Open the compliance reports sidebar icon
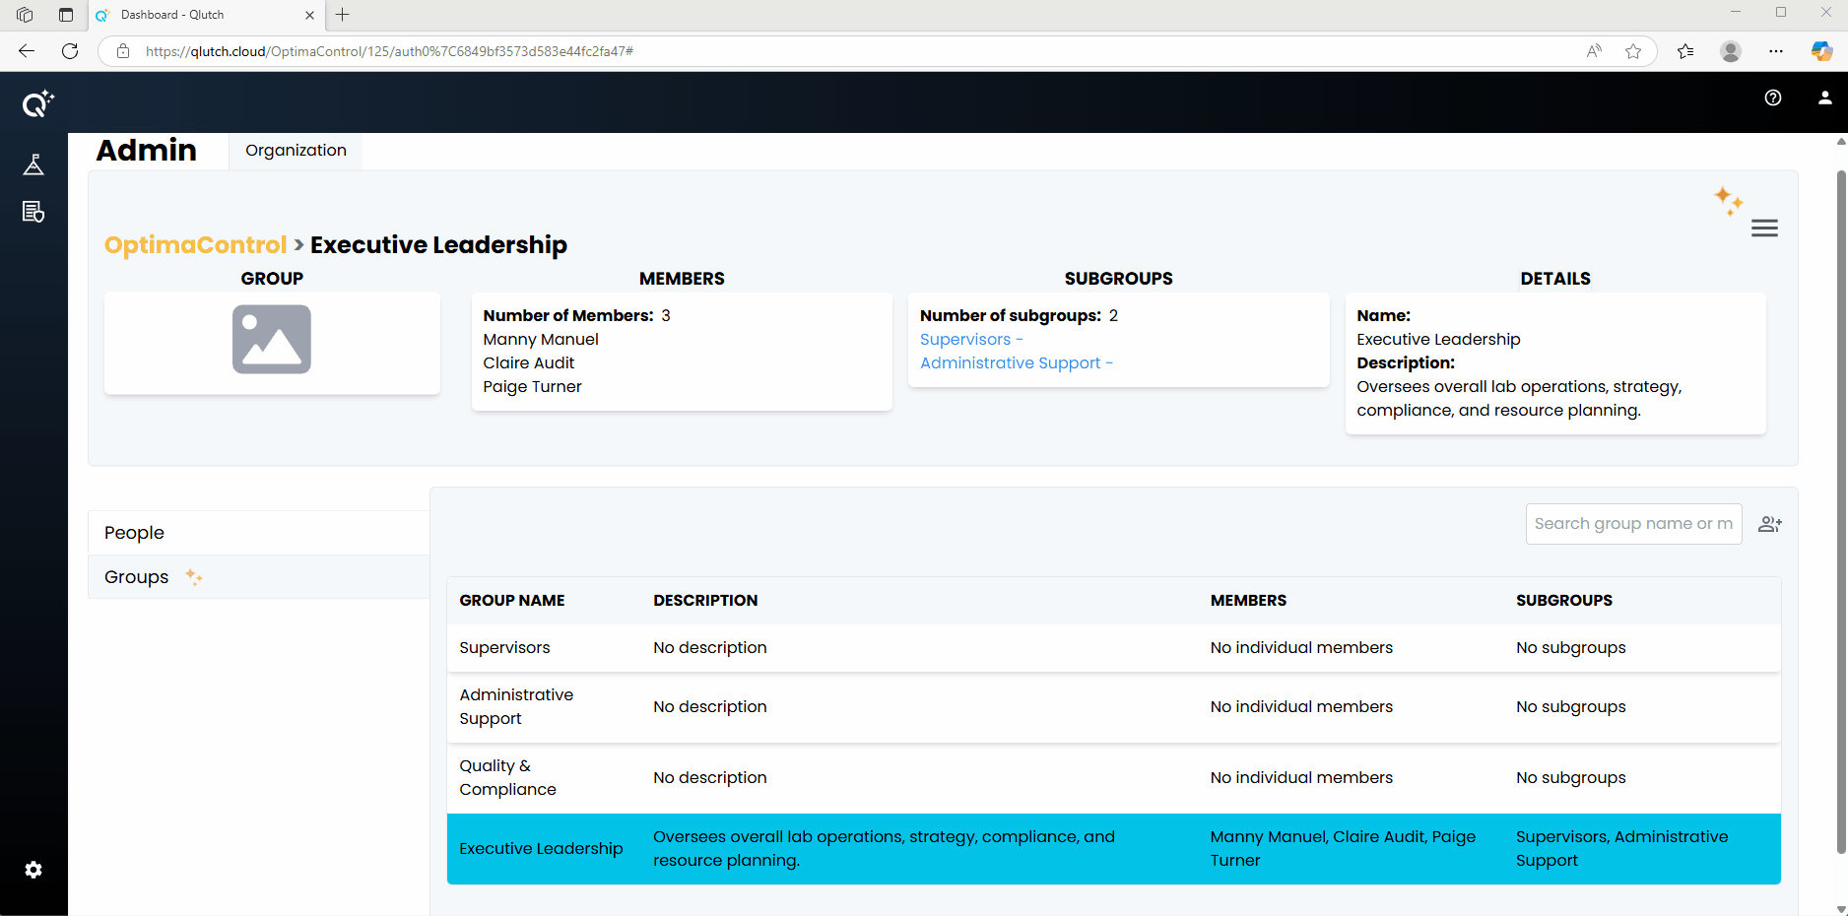 click(33, 212)
